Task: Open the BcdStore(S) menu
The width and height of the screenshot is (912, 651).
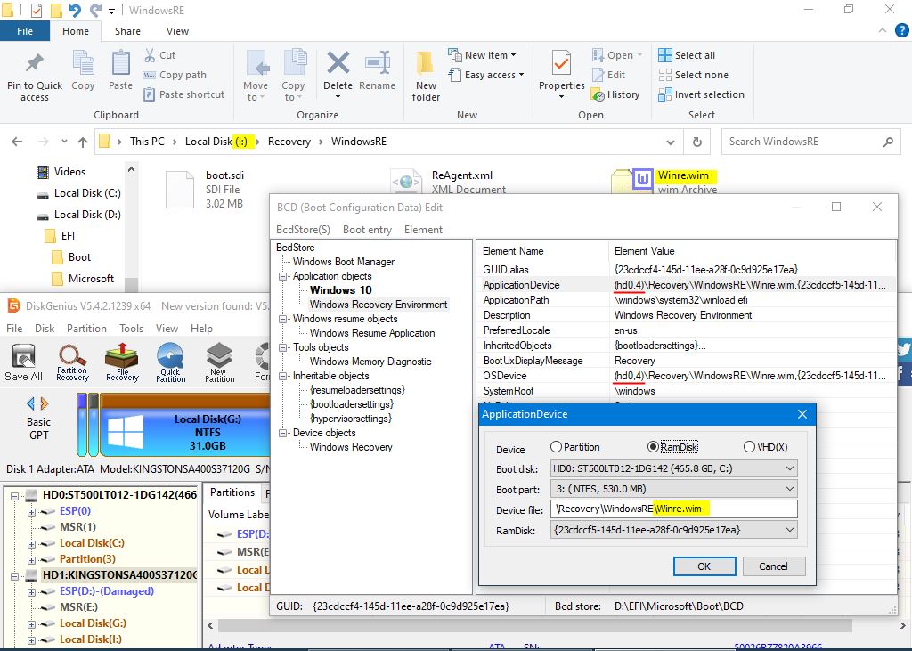Action: pos(303,230)
